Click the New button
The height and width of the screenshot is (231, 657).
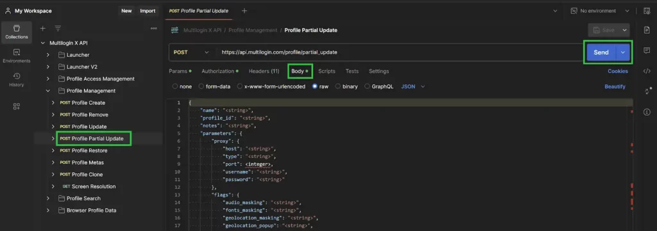[126, 11]
